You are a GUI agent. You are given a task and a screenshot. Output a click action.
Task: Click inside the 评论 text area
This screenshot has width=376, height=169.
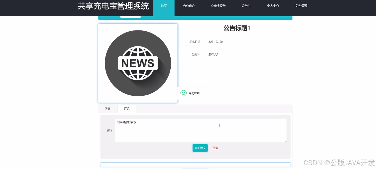coord(201,130)
